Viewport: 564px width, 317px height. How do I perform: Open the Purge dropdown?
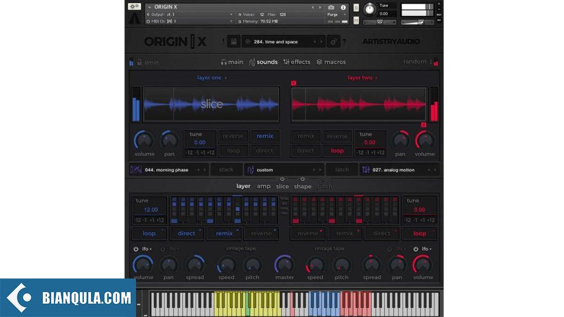tap(337, 15)
